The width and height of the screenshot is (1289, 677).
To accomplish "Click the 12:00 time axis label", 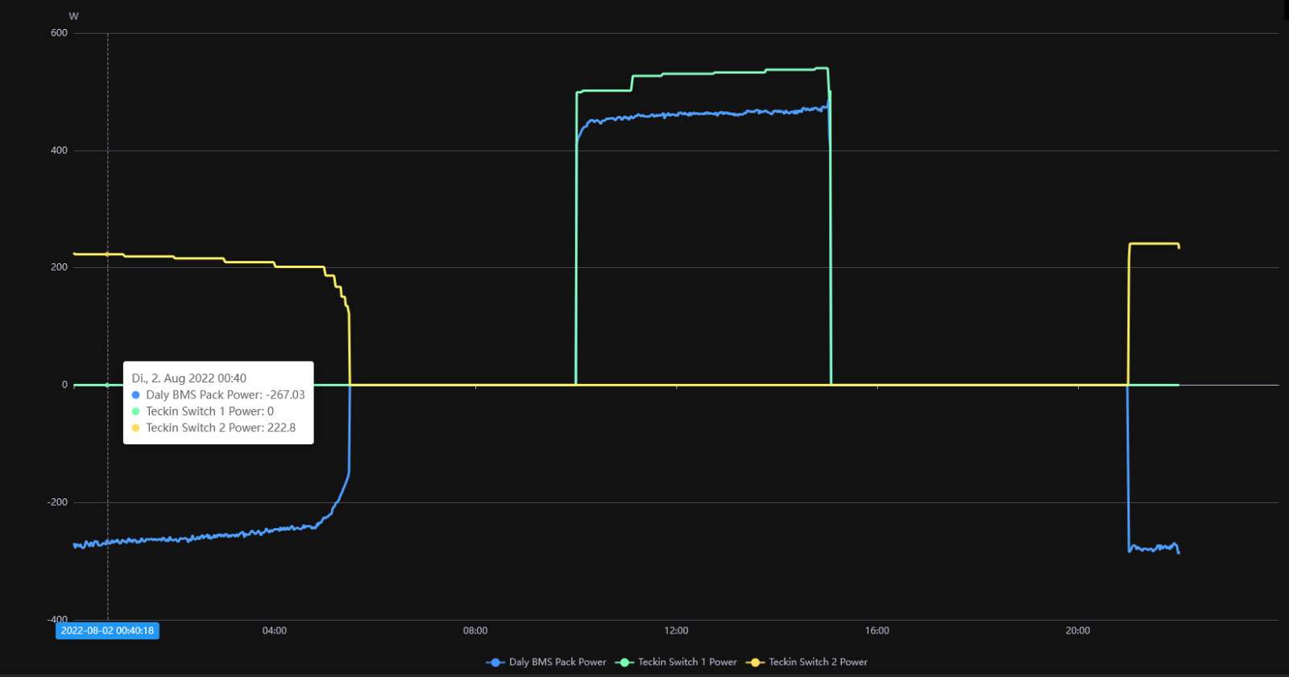I will pos(676,630).
